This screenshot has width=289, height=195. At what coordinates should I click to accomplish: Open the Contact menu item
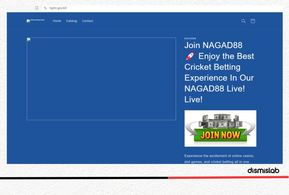click(87, 21)
